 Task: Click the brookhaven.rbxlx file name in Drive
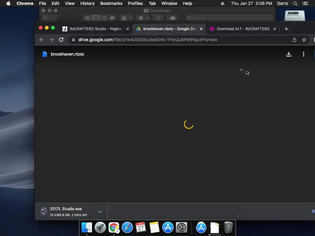67,54
